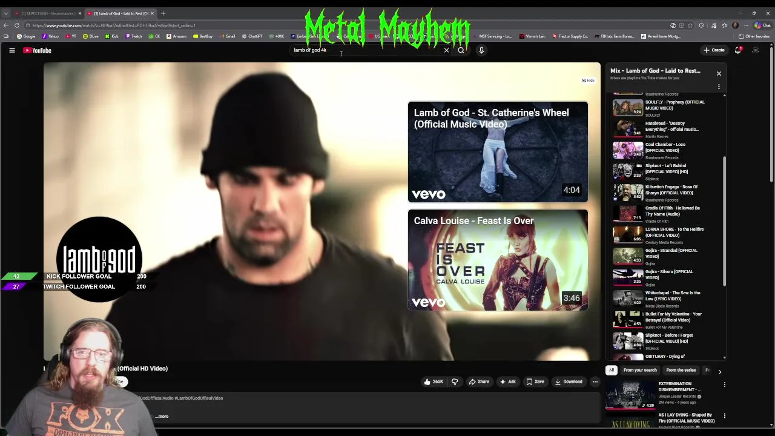
Task: Select the From your search chip
Action: pyautogui.click(x=639, y=370)
